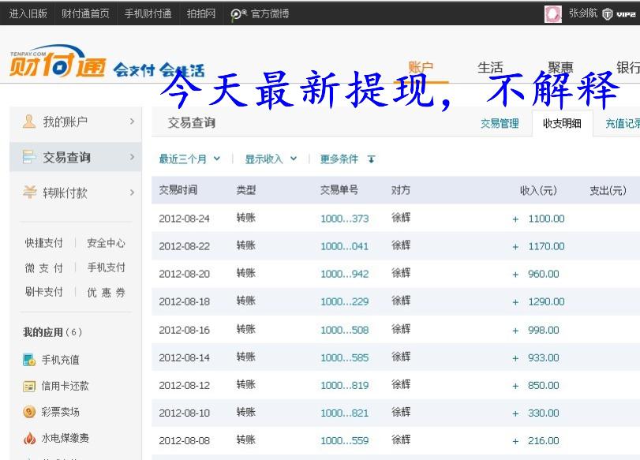Screen dimensions: 640x460
Task: Open transaction number 1000...373 link
Action: point(344,219)
